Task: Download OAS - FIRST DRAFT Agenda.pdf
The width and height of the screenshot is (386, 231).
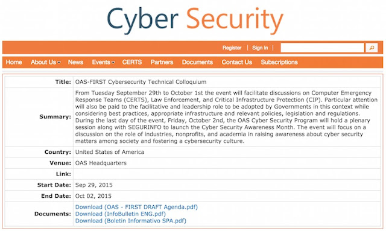Action: 136,207
